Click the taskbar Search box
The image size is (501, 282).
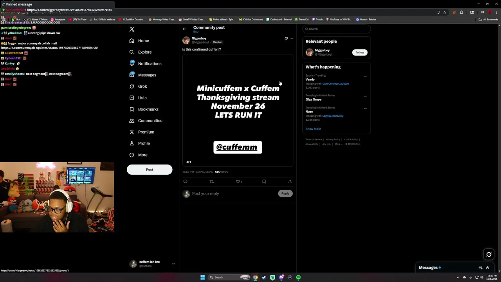[229, 277]
